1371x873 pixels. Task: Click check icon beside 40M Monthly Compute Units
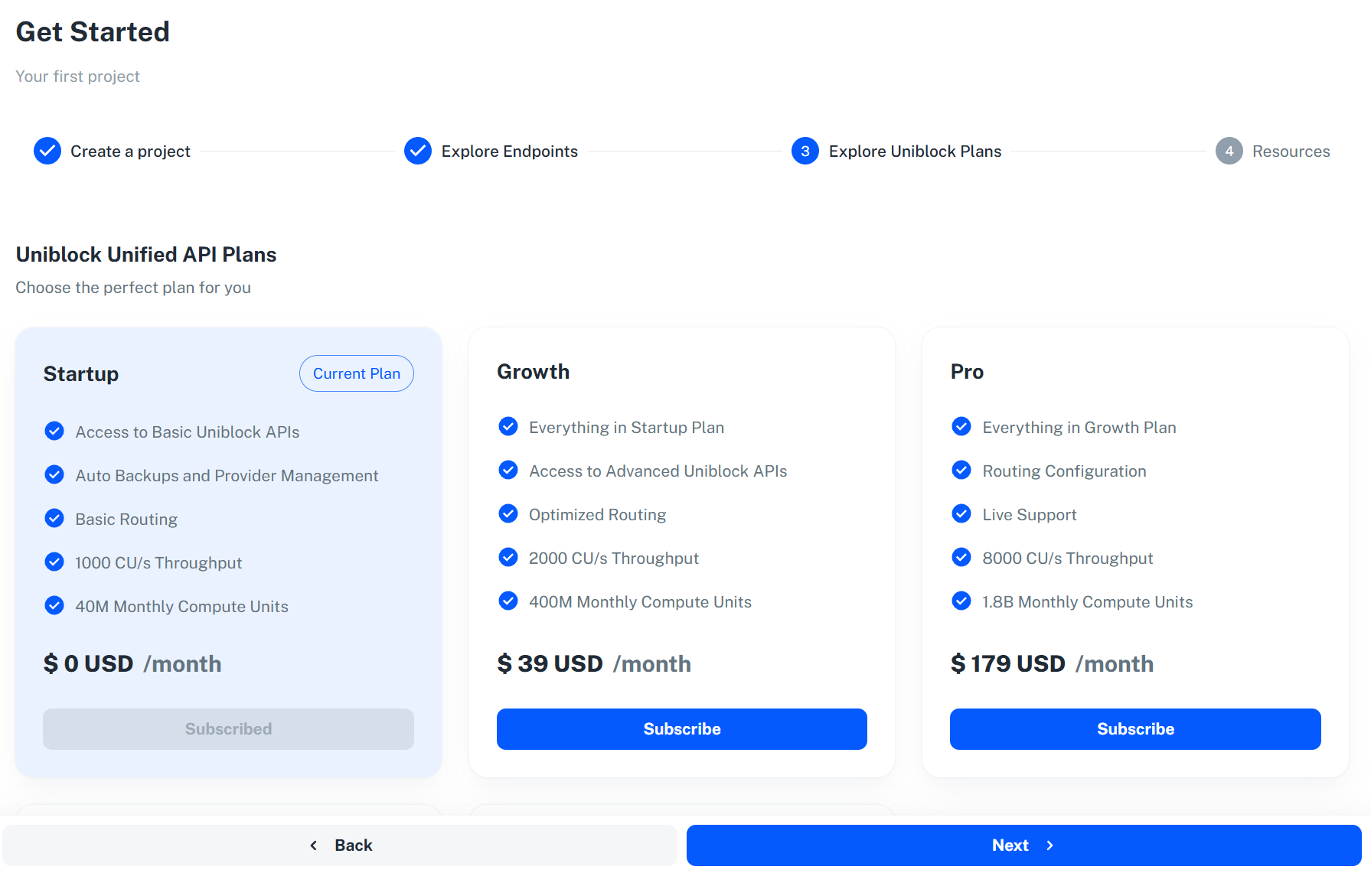[54, 606]
